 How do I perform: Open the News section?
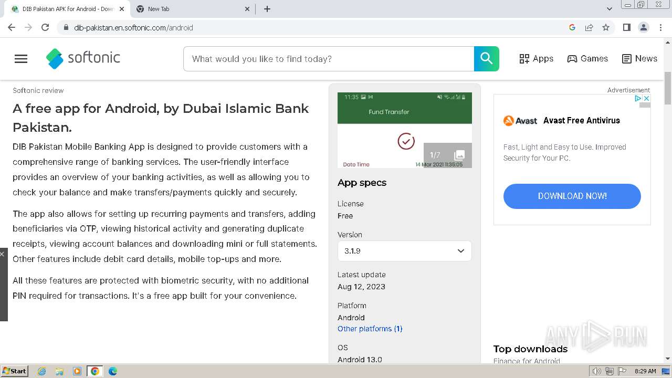639,59
